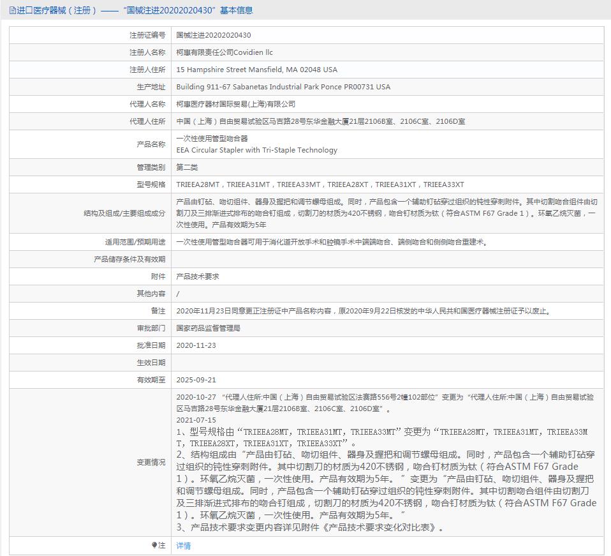Select registrant name 柯惠有限责任公司Covidien llc
This screenshot has width=611, height=556.
point(225,52)
